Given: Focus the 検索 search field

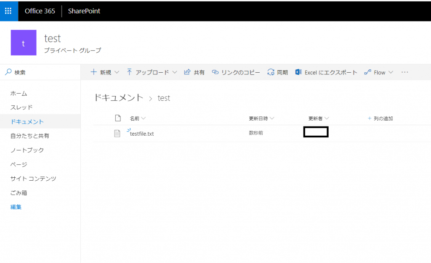Looking at the screenshot, I should click(40, 72).
